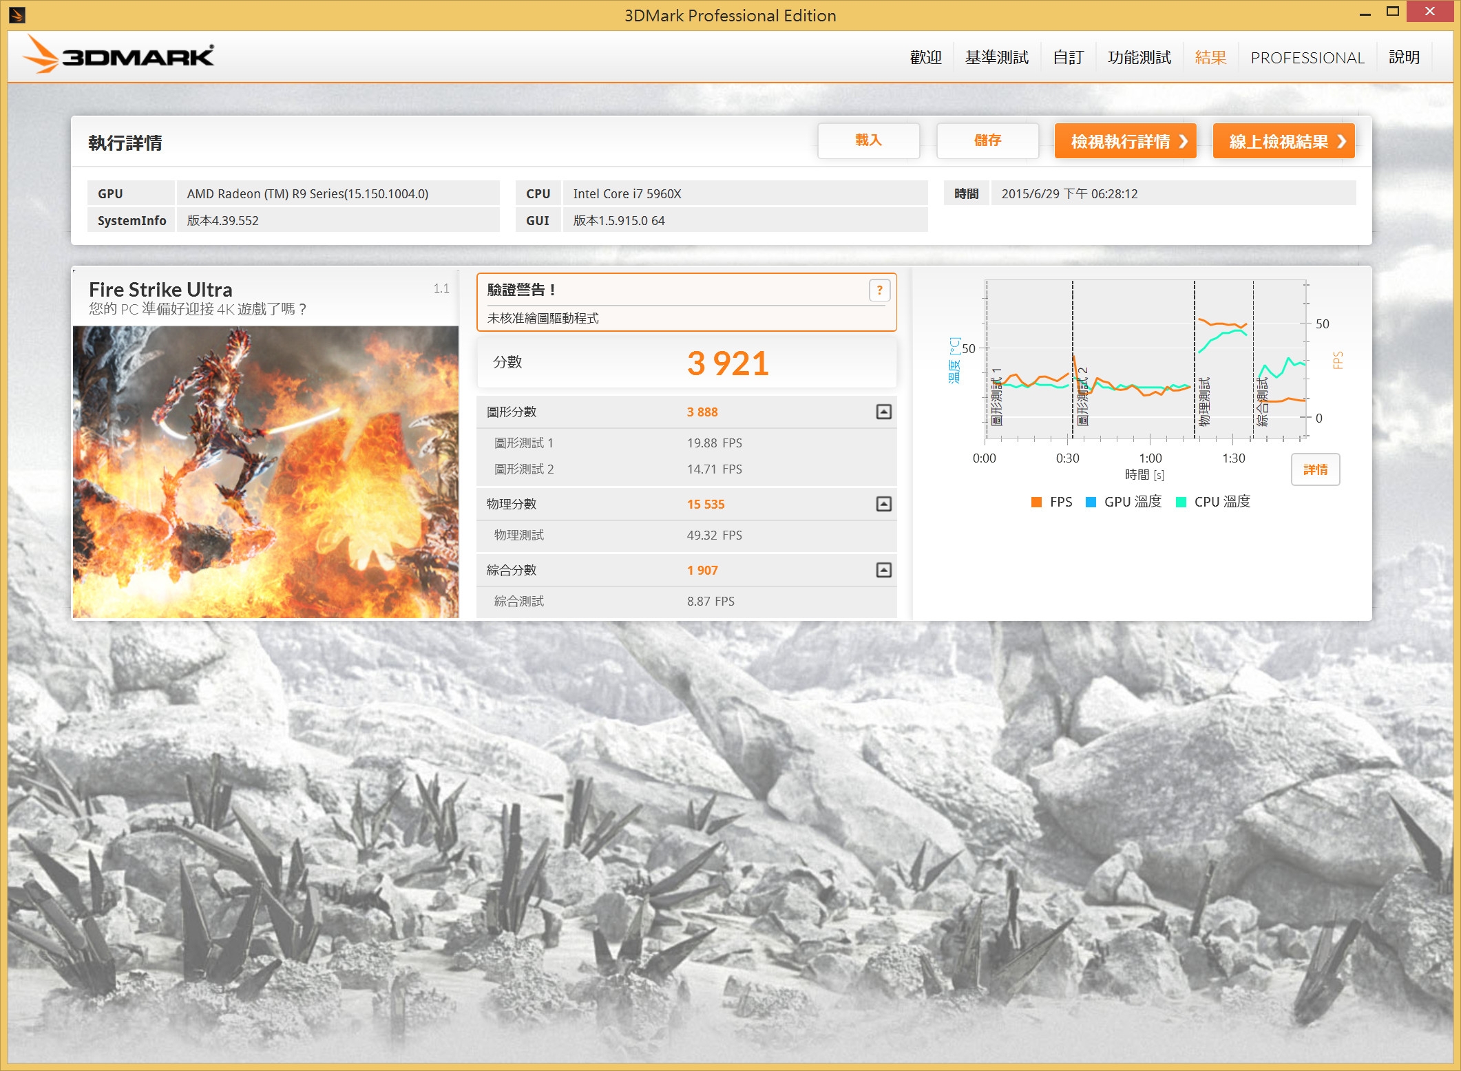1461x1071 pixels.
Task: Click the green CPU 溫度 legend swatch
Action: tap(1181, 502)
